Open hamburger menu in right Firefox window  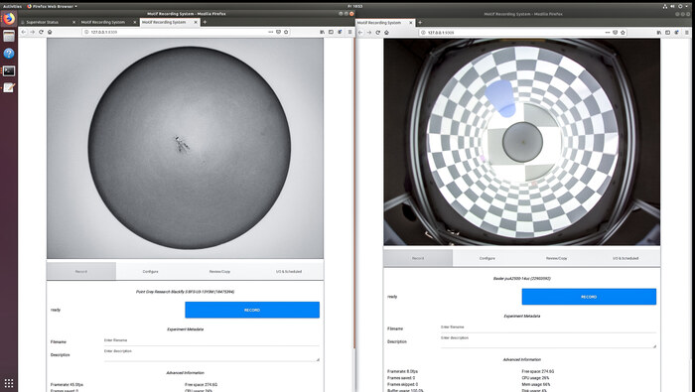[687, 33]
